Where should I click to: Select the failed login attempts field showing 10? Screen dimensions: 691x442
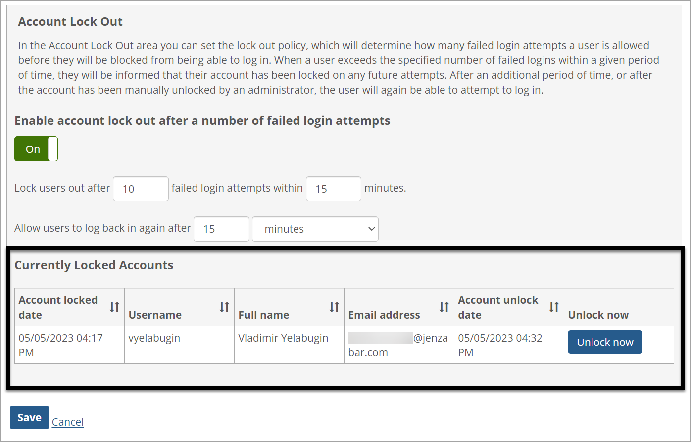141,189
